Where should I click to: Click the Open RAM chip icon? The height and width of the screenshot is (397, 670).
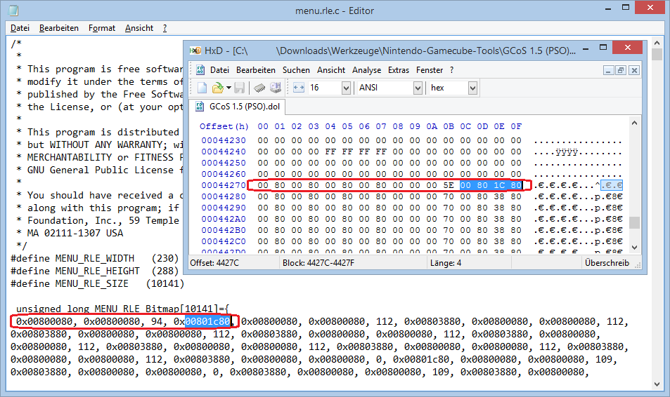[259, 88]
